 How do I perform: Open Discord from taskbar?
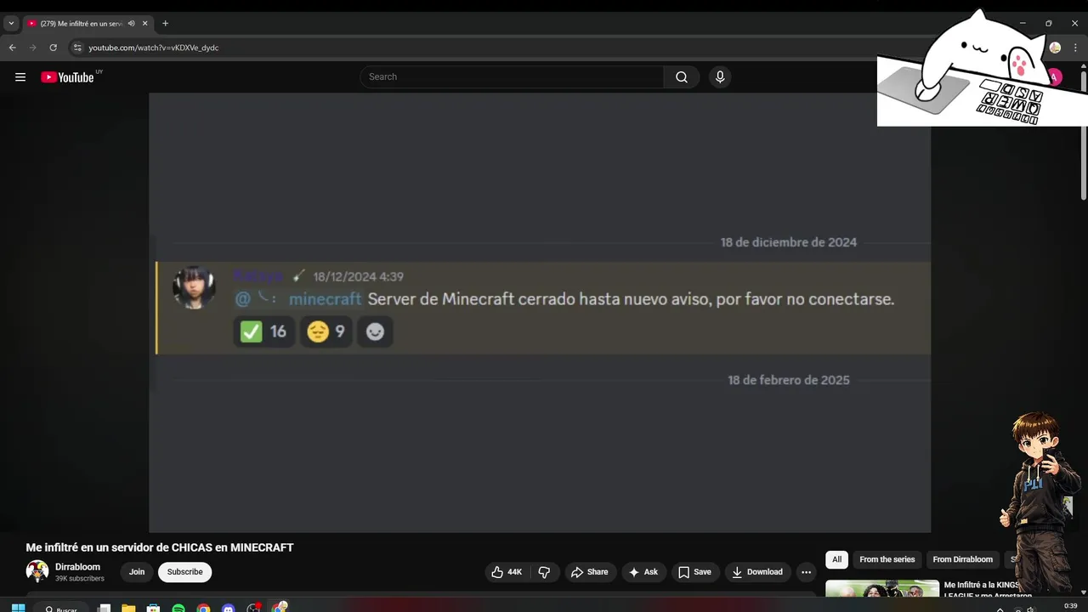click(x=228, y=609)
